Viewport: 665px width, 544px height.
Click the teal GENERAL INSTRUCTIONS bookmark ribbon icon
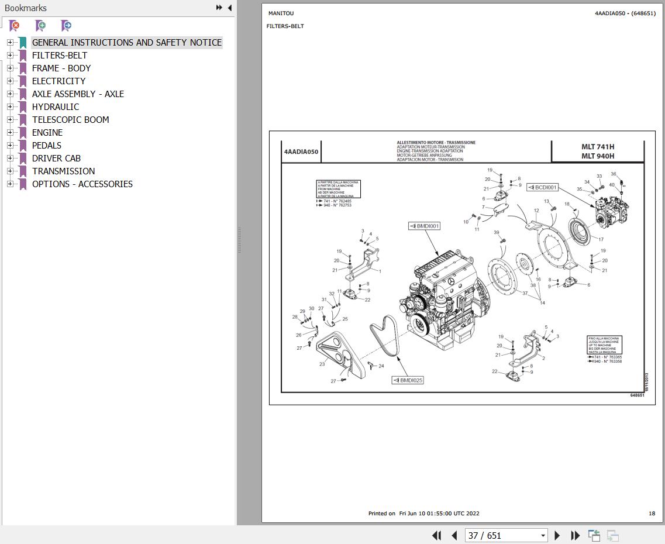tap(22, 42)
